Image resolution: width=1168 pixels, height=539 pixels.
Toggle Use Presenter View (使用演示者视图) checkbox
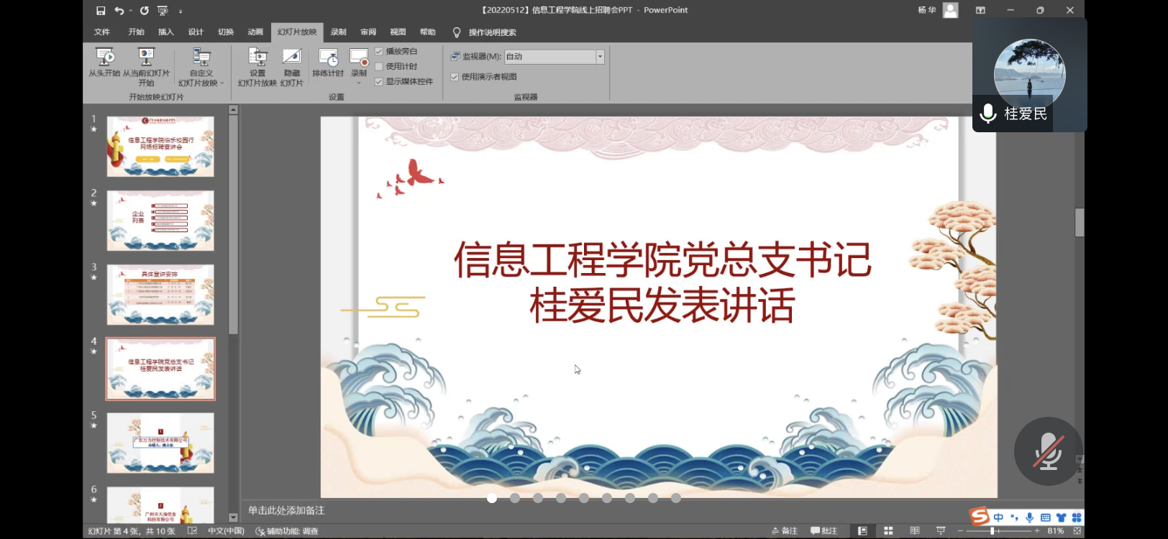tap(455, 77)
